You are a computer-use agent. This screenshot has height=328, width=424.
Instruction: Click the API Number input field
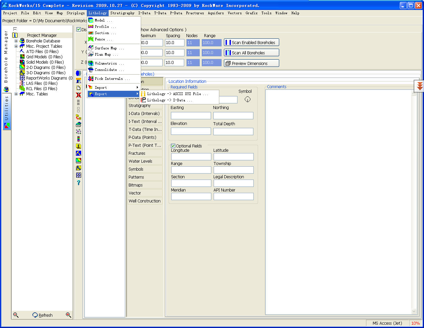point(234,196)
